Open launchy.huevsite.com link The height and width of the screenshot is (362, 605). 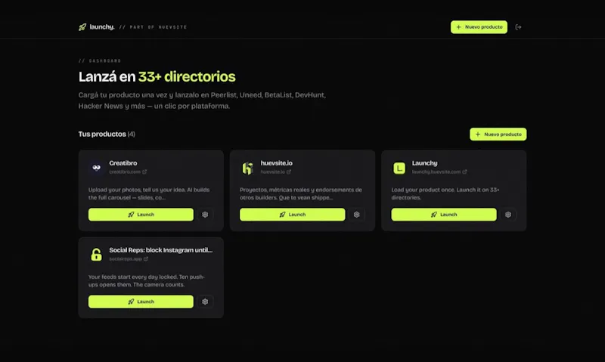pyautogui.click(x=439, y=172)
